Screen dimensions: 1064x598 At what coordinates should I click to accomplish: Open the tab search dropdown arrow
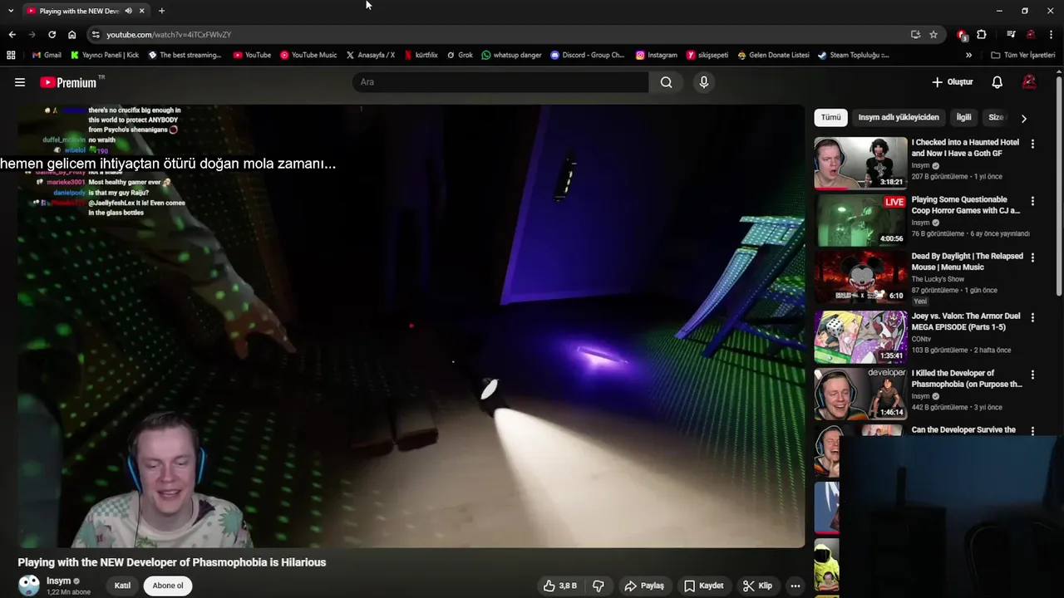[x=10, y=11]
